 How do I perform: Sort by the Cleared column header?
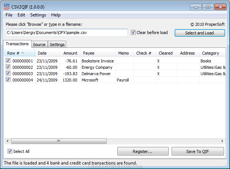point(166,53)
